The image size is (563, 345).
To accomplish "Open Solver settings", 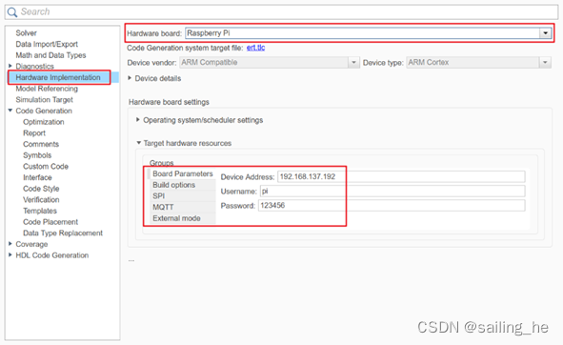I will pyautogui.click(x=27, y=33).
